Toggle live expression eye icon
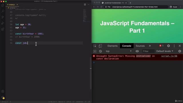The height and width of the screenshot is (103, 183). click(137, 51)
